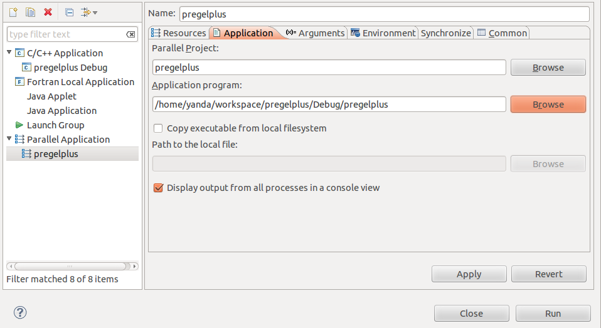Switch to the Arguments tab
The width and height of the screenshot is (601, 328).
click(316, 33)
